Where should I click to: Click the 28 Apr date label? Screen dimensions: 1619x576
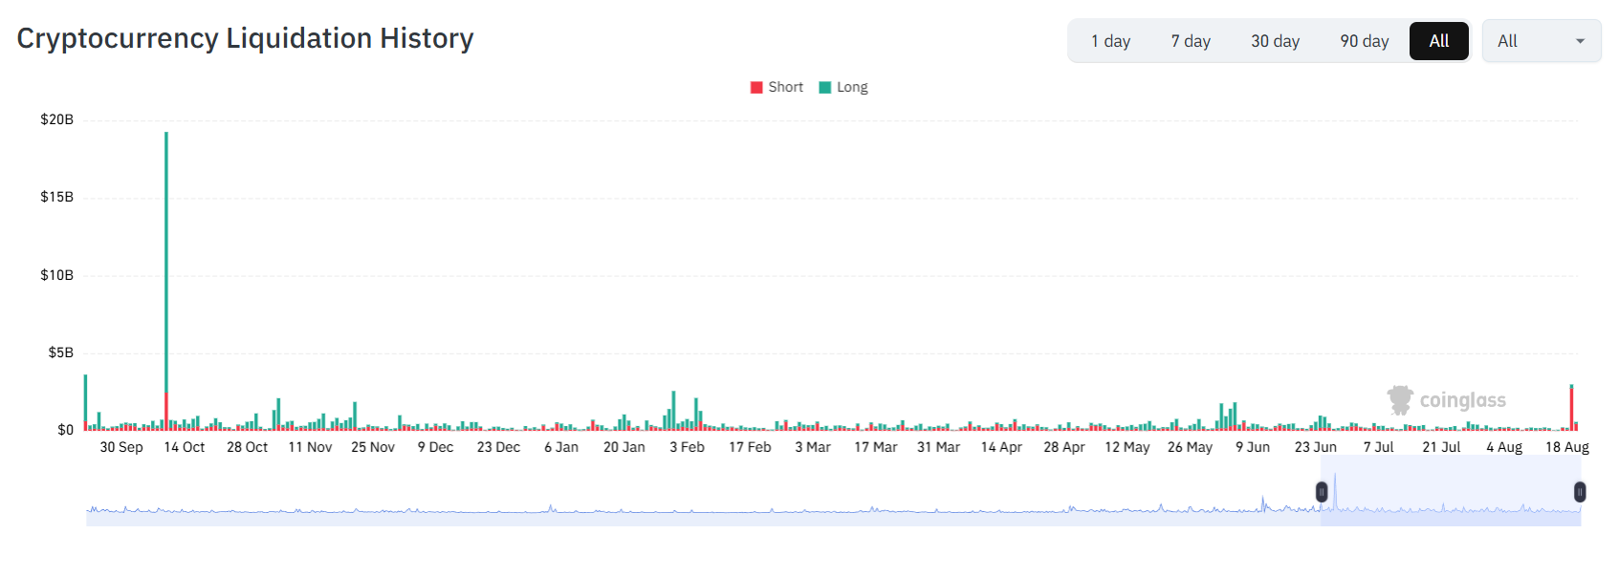coord(1064,447)
